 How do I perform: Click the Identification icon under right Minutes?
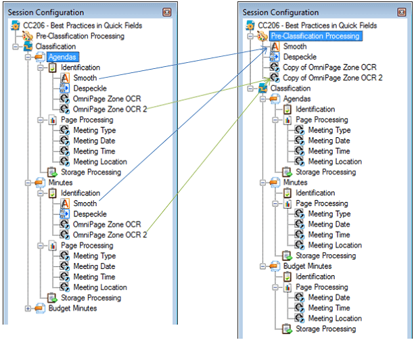pyautogui.click(x=287, y=193)
